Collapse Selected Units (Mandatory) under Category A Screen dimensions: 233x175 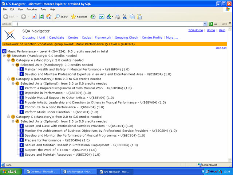pyautogui.click(x=13, y=65)
